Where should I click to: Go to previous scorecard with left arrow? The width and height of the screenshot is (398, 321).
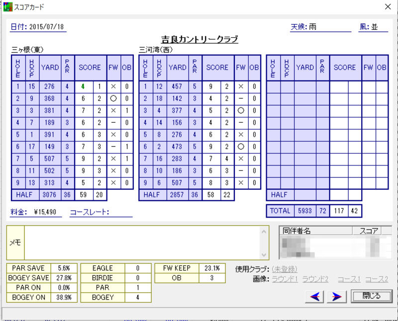[314, 296]
